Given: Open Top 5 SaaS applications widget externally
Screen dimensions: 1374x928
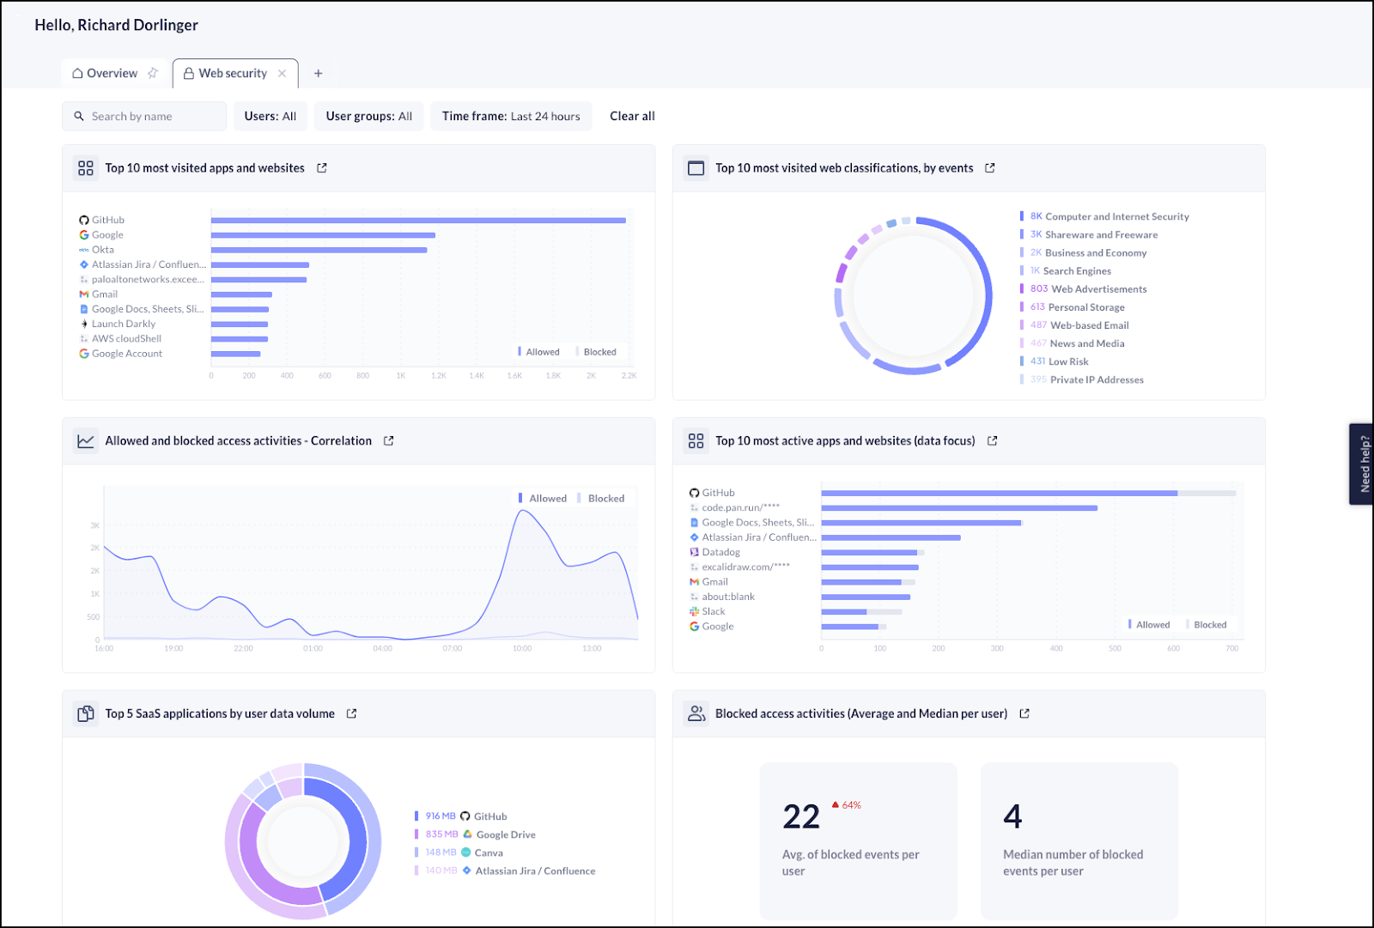Looking at the screenshot, I should coord(351,713).
